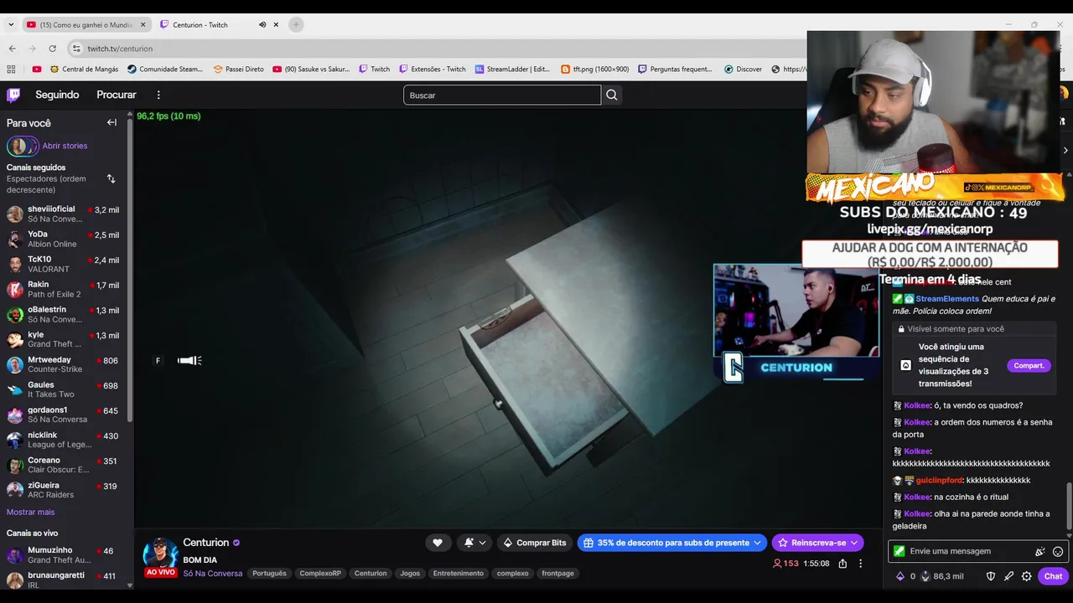Open TcK10 VALORANT channel
The height and width of the screenshot is (603, 1073).
tap(64, 264)
